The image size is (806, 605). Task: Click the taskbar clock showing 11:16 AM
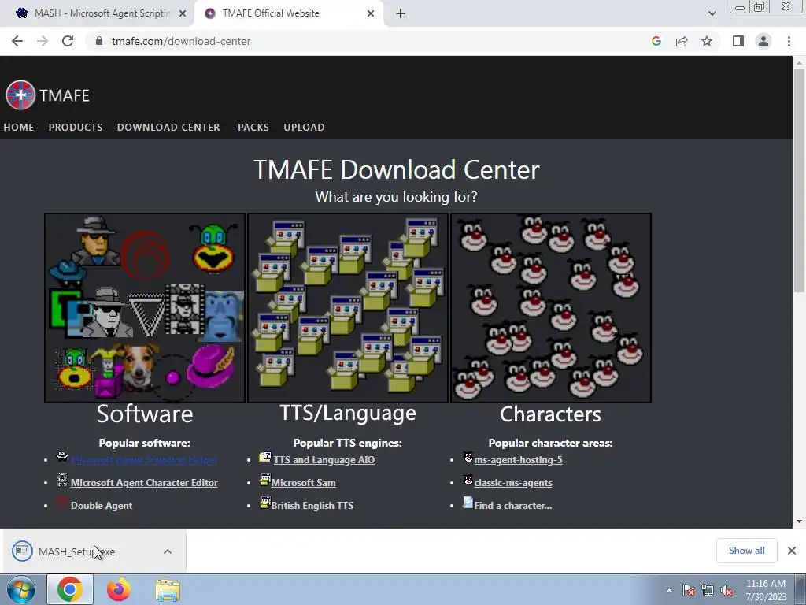coord(766,590)
